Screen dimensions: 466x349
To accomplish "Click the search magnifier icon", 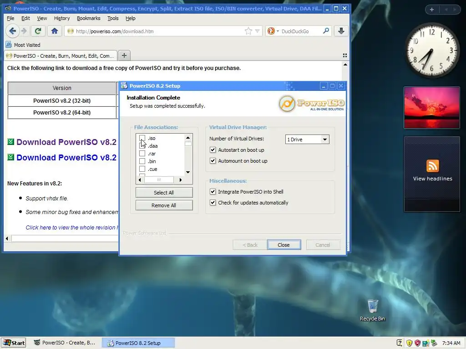I will pos(326,31).
